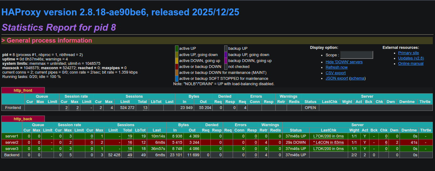This screenshot has width=435, height=171.
Task: Click the L4CON in 83ms LastChk cell
Action: tap(328, 142)
